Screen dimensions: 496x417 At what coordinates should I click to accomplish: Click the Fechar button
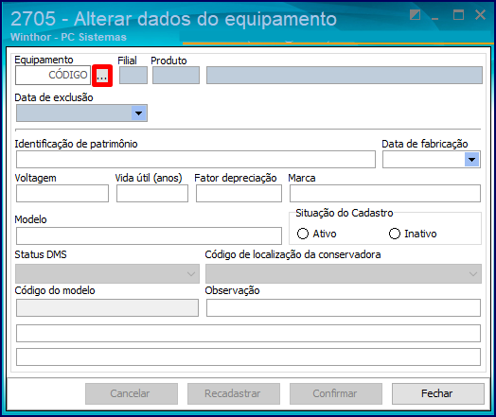[438, 393]
